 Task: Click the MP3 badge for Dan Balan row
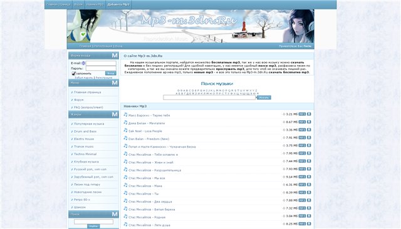point(302,138)
